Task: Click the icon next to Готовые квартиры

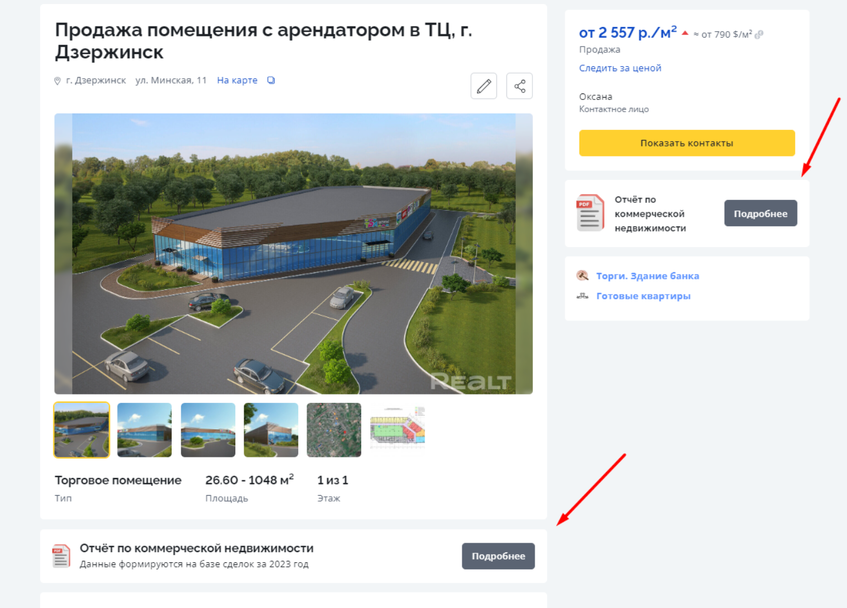Action: (x=582, y=296)
